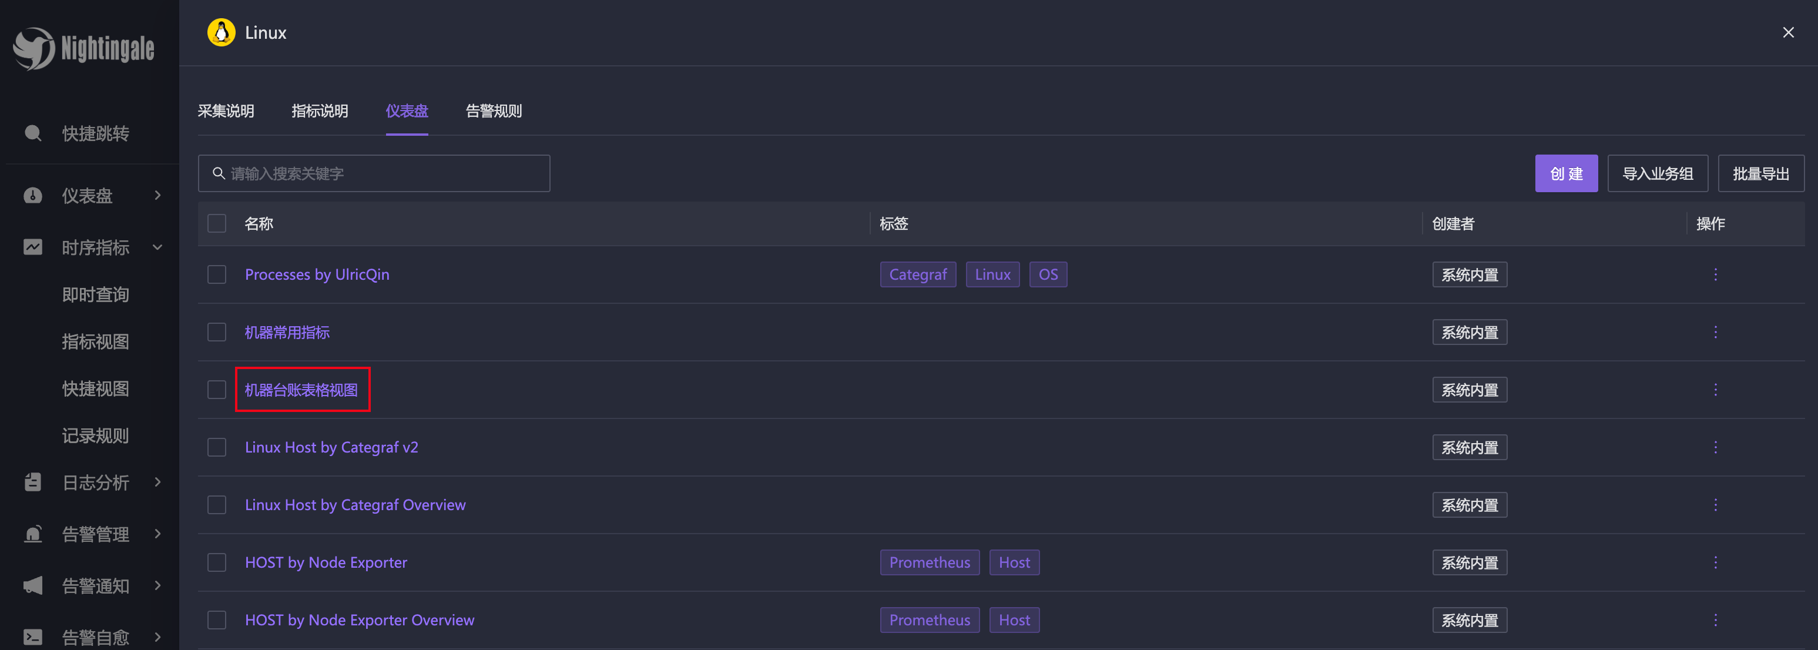This screenshot has height=650, width=1818.
Task: Open 即时查询 in the sidebar
Action: coord(95,294)
